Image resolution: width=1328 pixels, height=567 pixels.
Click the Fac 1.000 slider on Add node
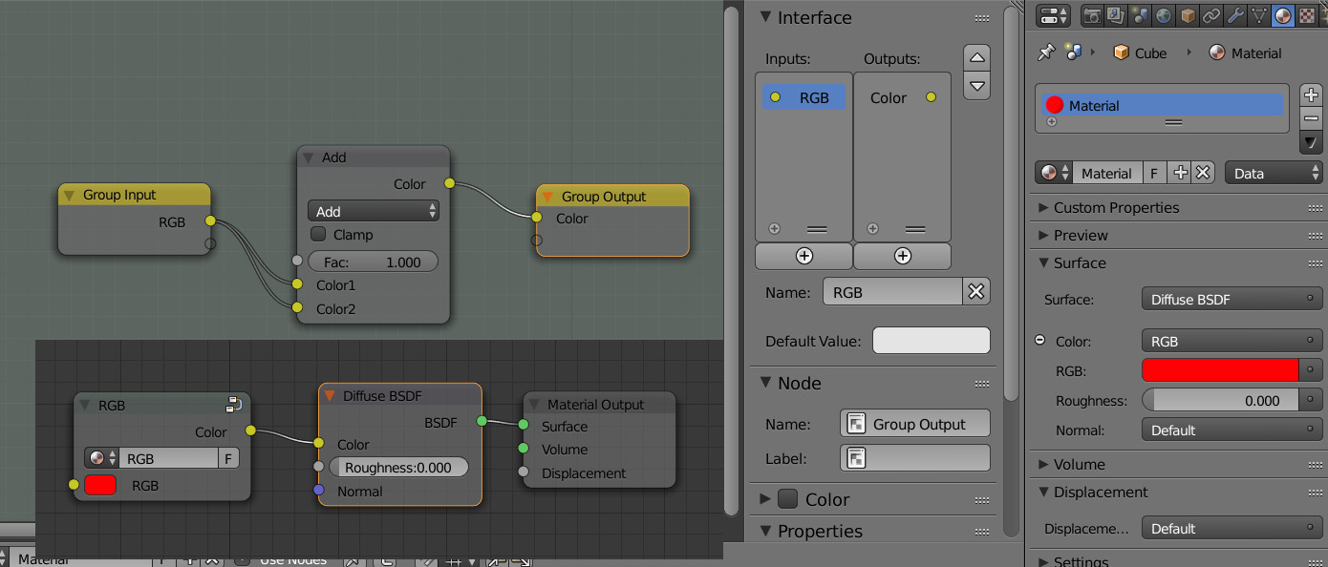(x=373, y=262)
